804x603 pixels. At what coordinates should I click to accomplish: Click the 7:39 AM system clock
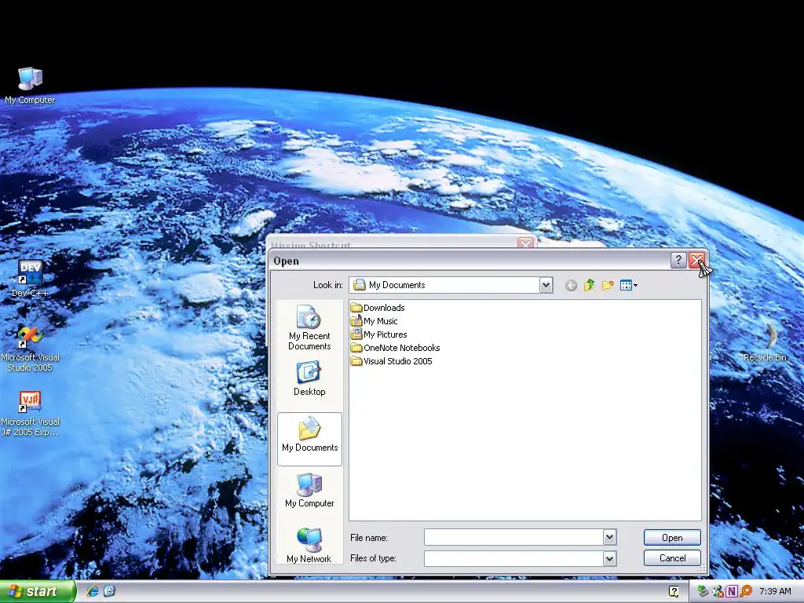(775, 591)
